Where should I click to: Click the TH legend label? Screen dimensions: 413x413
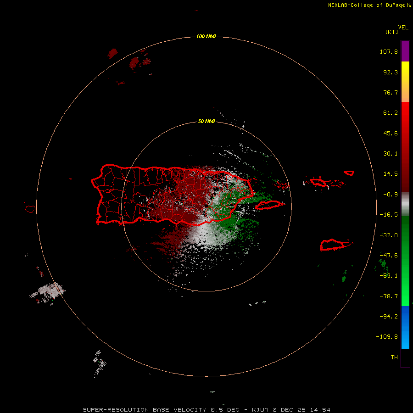(394, 357)
